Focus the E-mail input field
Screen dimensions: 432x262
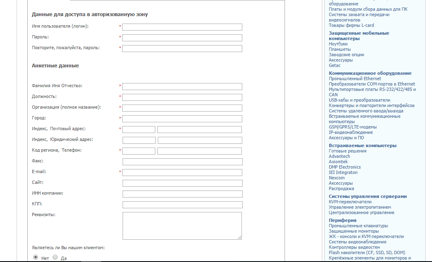click(182, 172)
